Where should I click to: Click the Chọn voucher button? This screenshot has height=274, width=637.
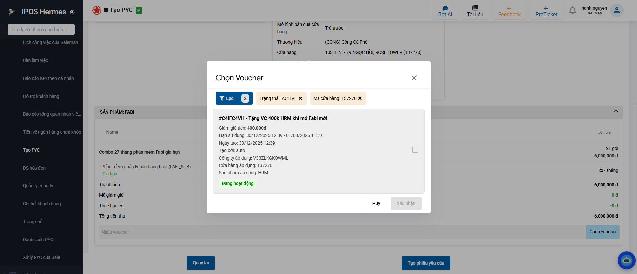tap(603, 232)
